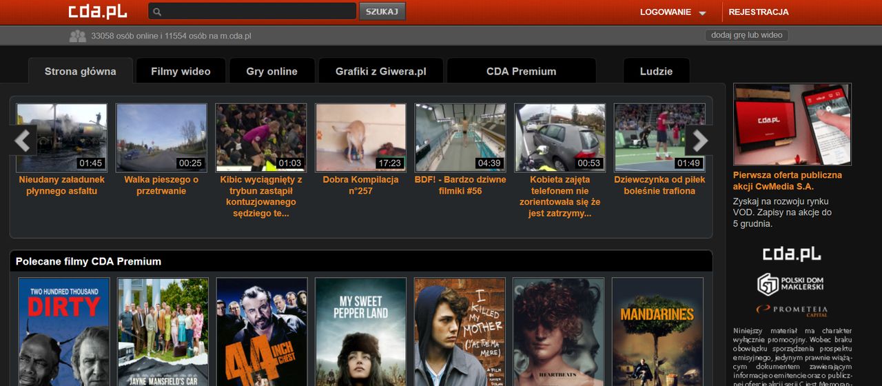
Task: Click 'Kibic wyciągnięty z trybun' title link
Action: point(261,196)
